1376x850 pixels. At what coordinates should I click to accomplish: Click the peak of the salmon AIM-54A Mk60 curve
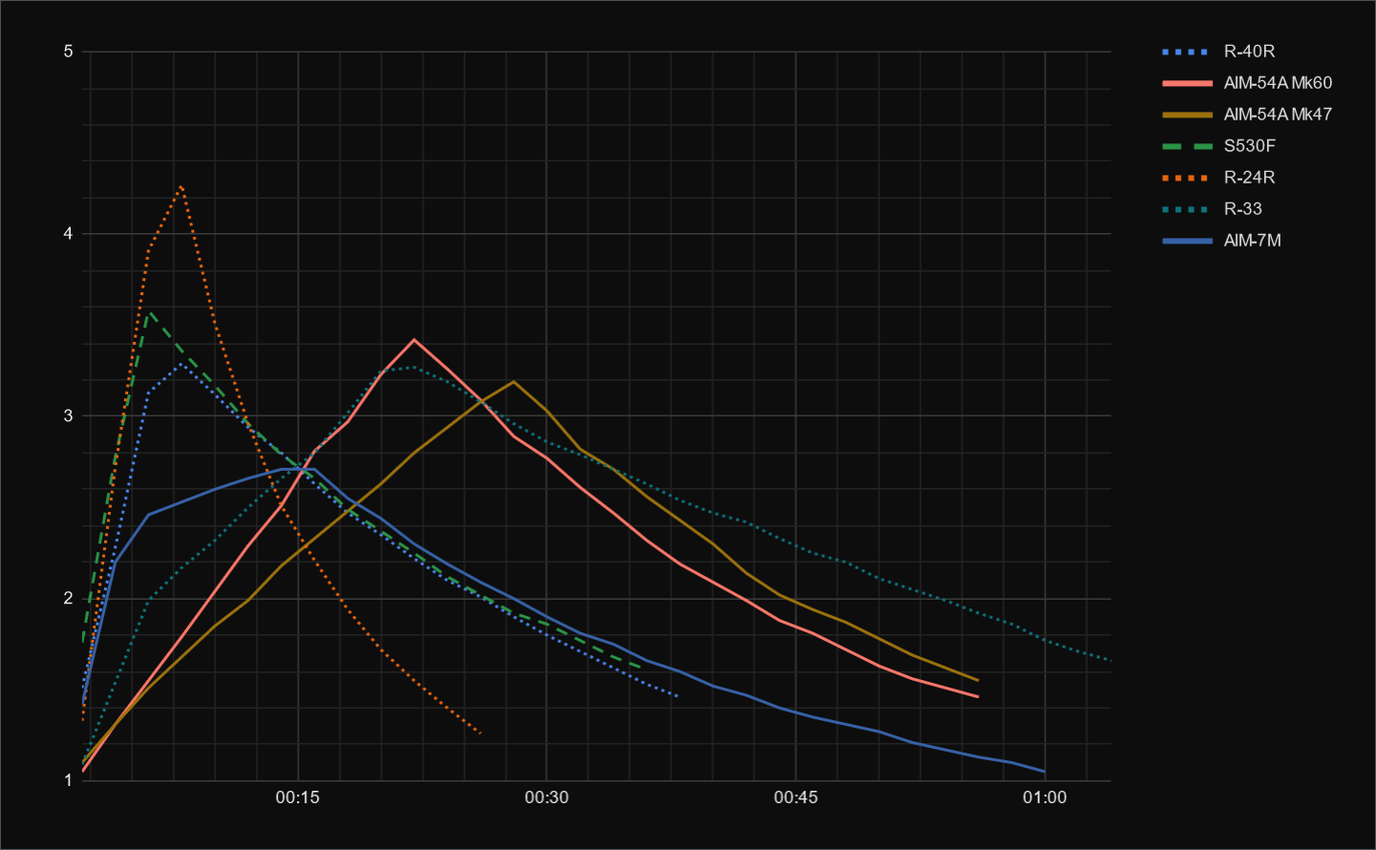click(x=413, y=339)
